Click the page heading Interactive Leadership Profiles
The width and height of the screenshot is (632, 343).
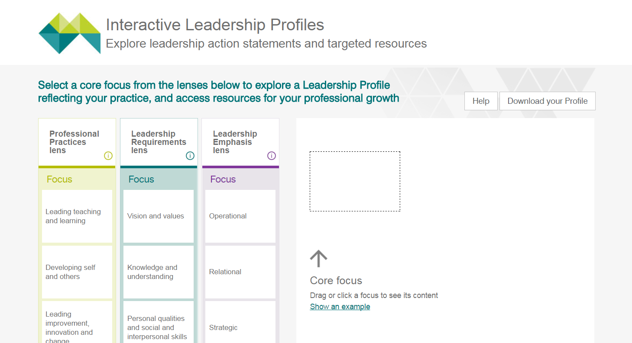[x=215, y=25]
